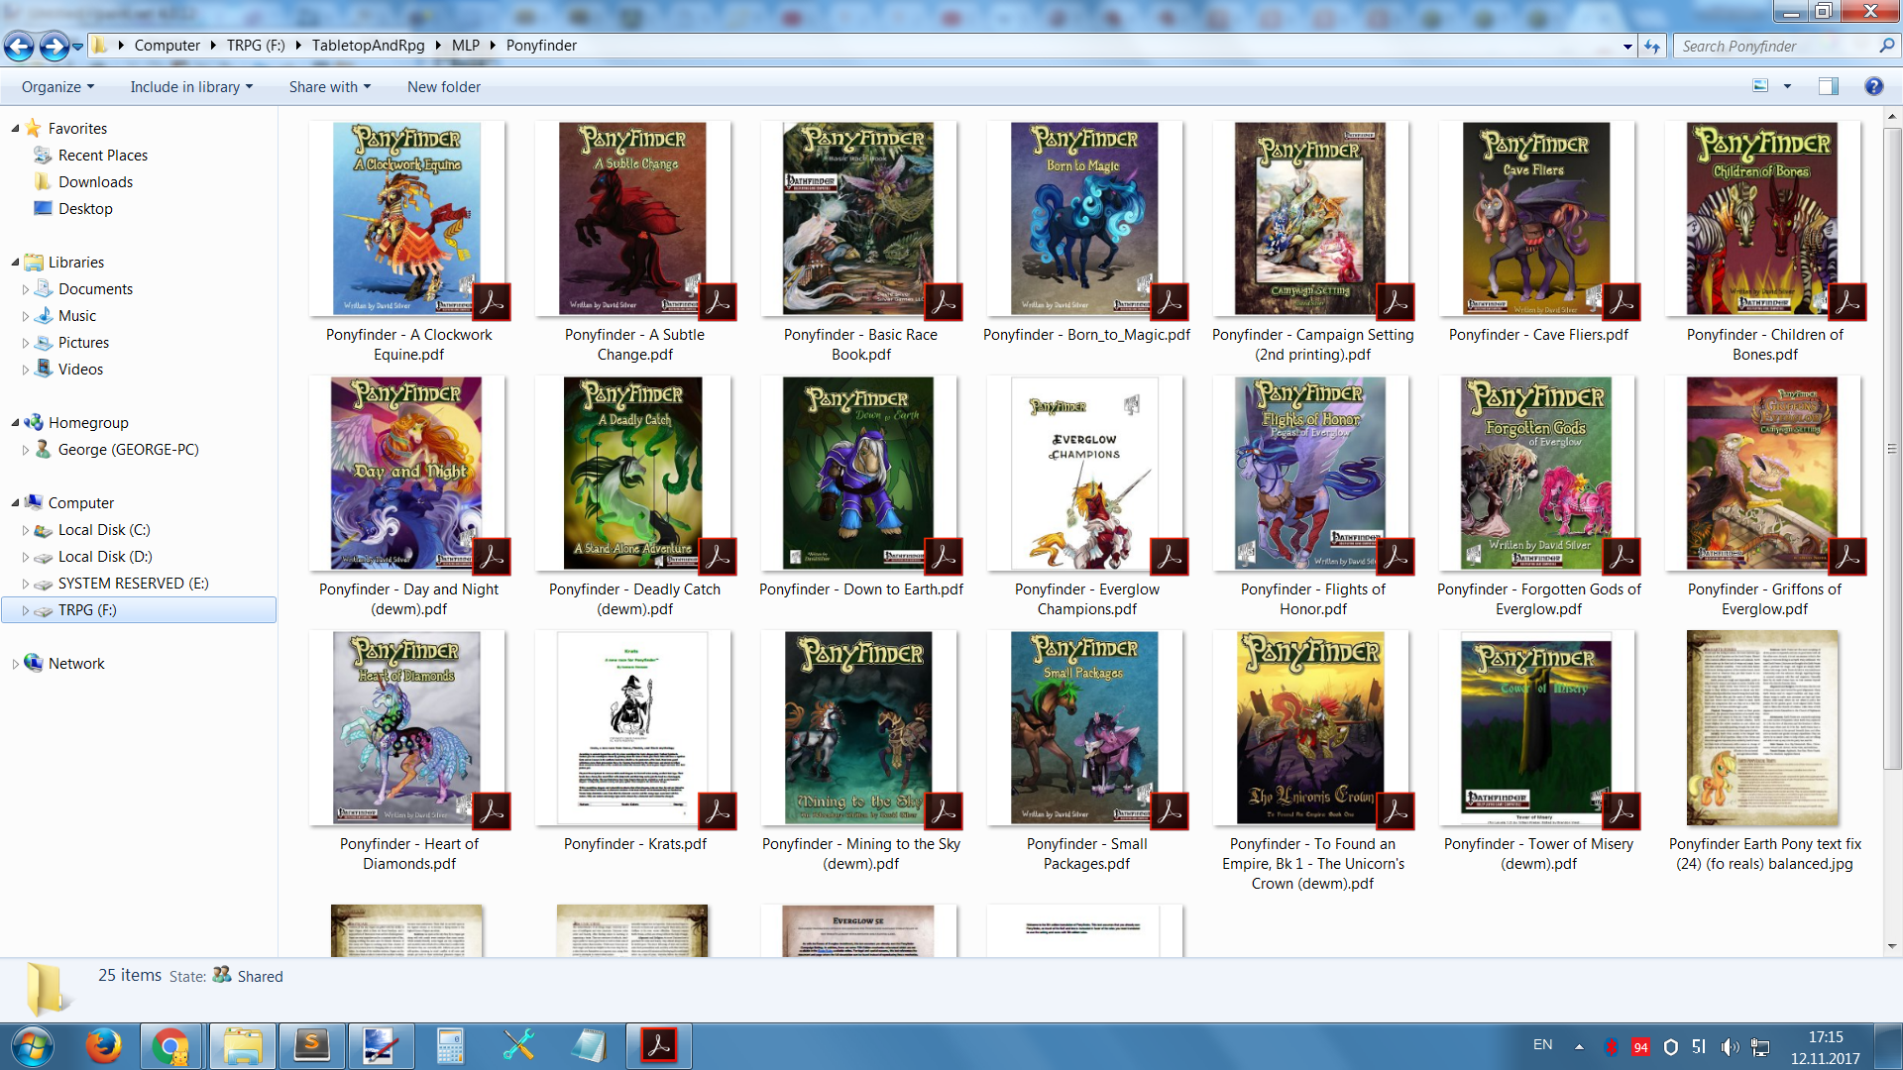The height and width of the screenshot is (1070, 1903).
Task: Expand the Documents library node
Action: tap(26, 289)
